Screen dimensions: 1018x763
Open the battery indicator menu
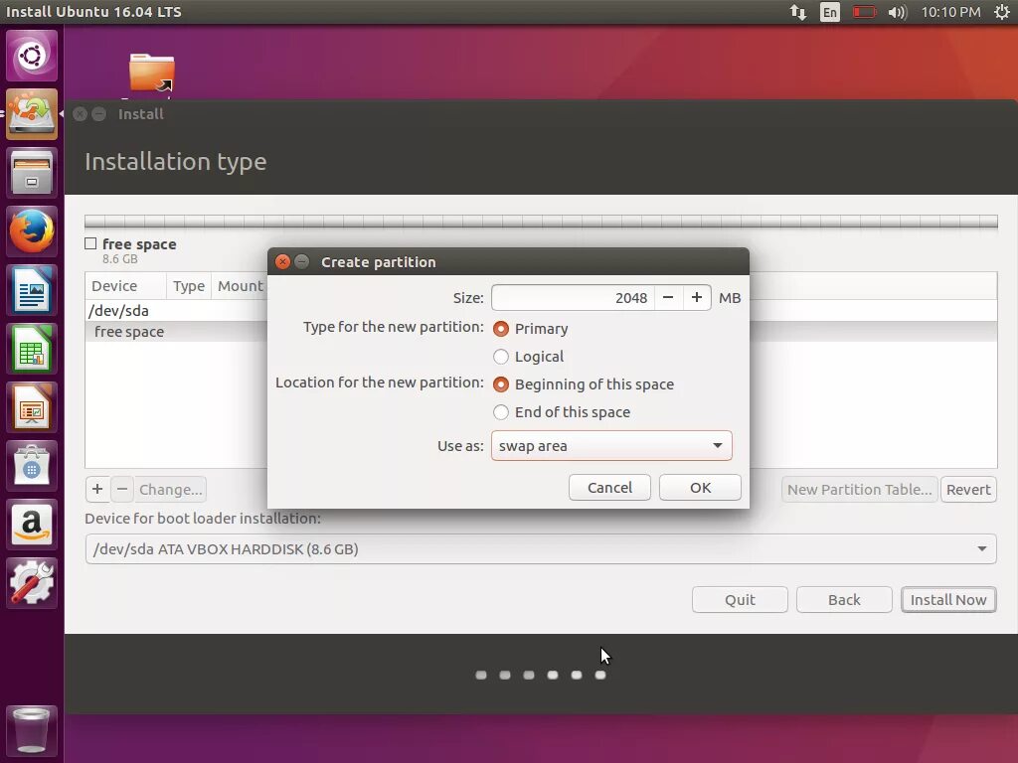pos(864,12)
